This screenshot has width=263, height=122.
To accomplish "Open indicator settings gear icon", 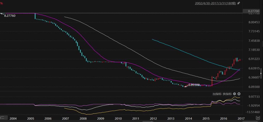I will [234, 94].
